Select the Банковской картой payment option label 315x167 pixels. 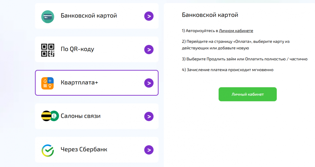coord(89,16)
